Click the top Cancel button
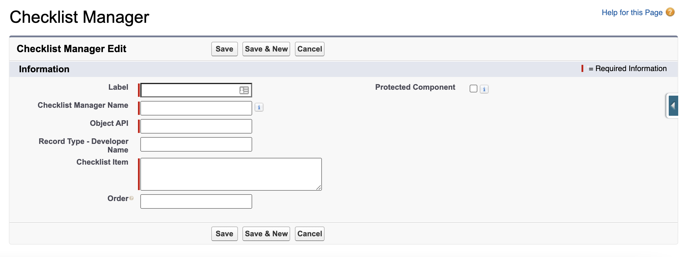The width and height of the screenshot is (680, 257). [x=309, y=49]
